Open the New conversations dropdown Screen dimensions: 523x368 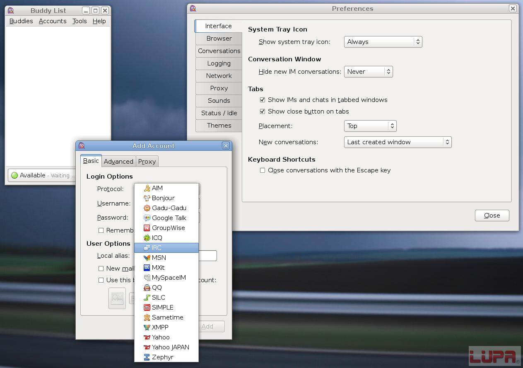(x=398, y=142)
